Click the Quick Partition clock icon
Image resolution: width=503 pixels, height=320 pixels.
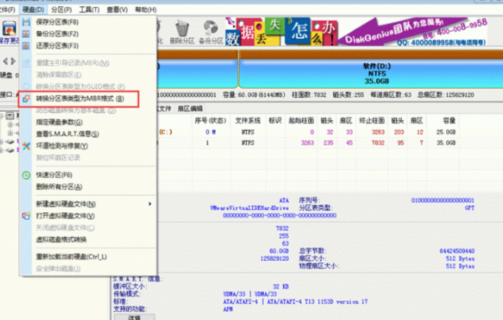click(x=26, y=175)
